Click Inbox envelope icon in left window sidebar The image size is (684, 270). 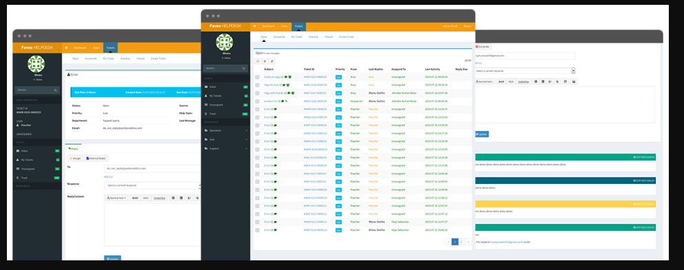[x=17, y=151]
